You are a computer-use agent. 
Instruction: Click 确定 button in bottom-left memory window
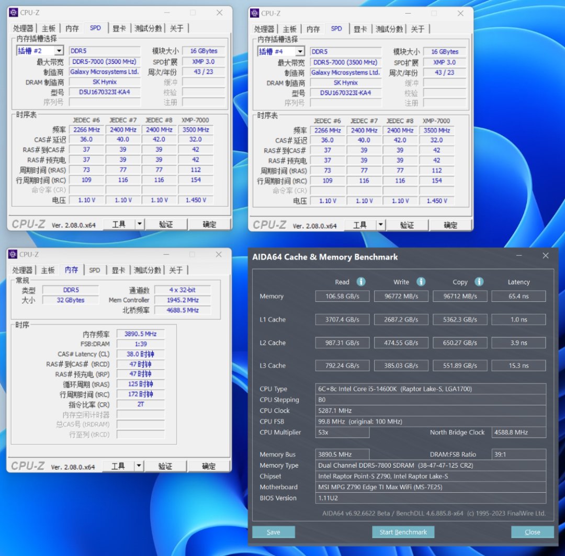point(209,466)
